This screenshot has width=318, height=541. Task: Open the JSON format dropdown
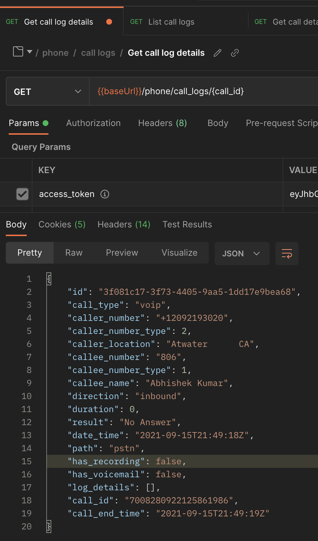pos(241,253)
